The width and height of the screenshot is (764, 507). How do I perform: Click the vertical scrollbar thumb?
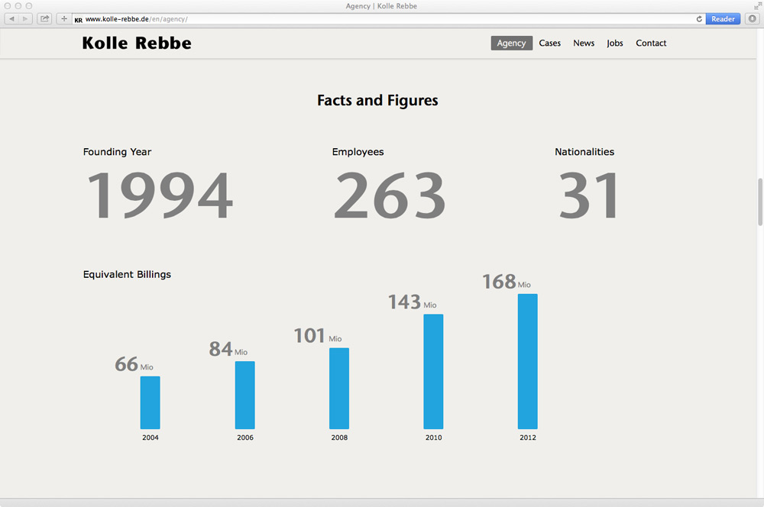(x=759, y=202)
